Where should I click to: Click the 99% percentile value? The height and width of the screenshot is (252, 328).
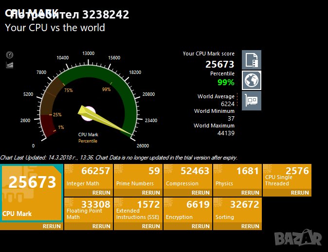pos(226,82)
